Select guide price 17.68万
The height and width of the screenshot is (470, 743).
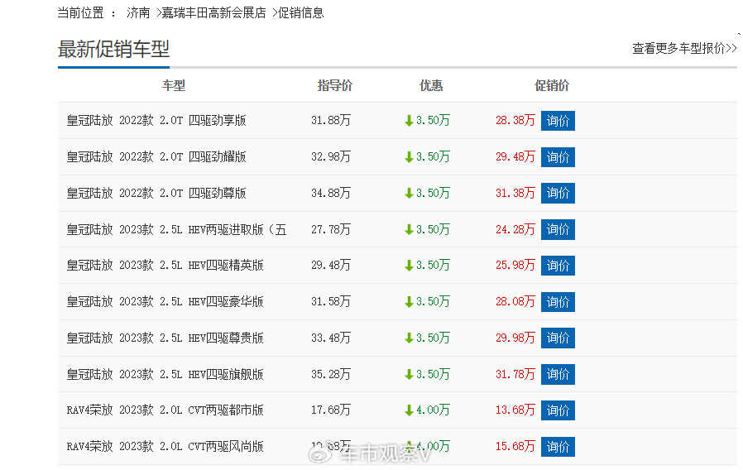[331, 410]
